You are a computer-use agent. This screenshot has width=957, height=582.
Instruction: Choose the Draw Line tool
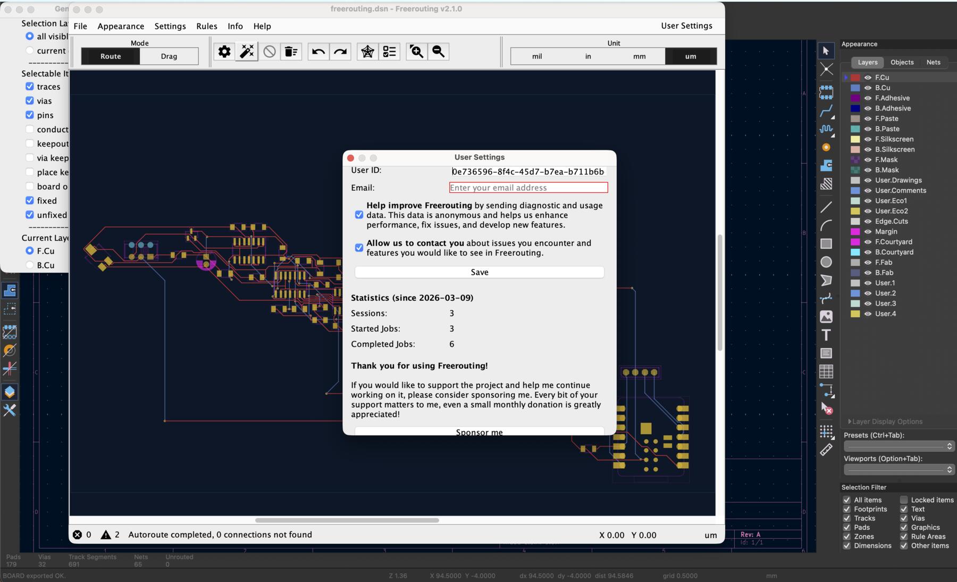(x=826, y=207)
